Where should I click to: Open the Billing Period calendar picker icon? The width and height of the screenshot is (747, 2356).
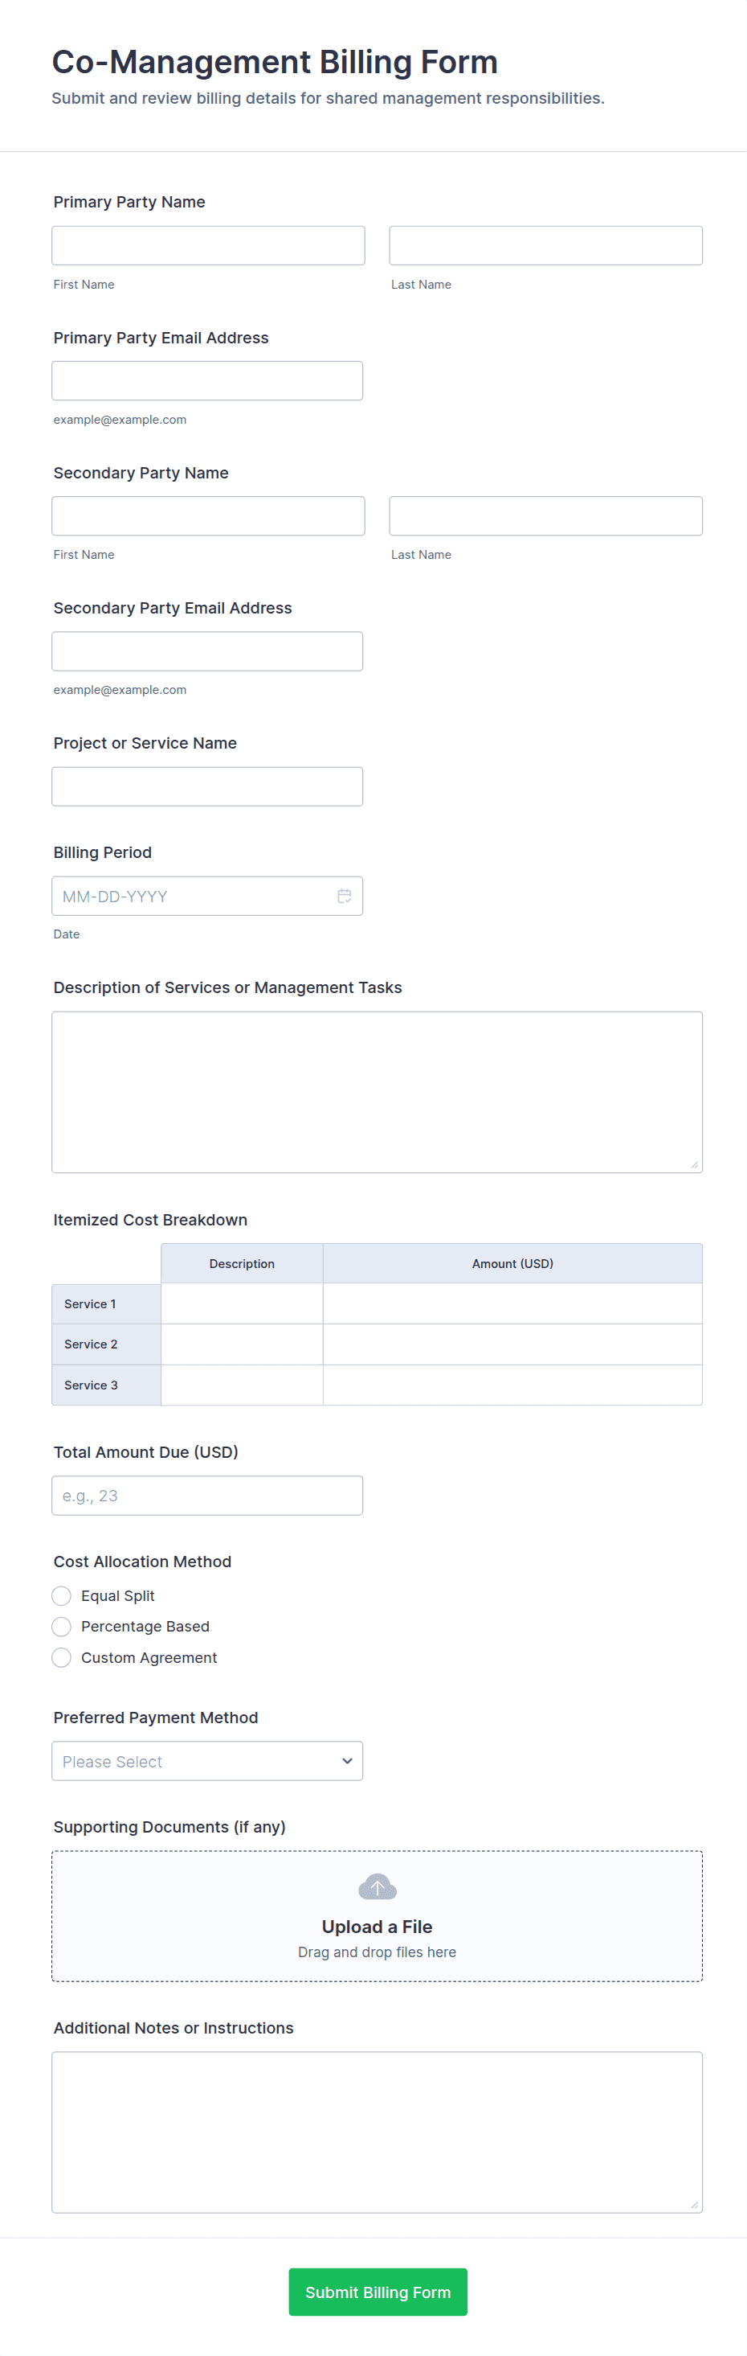click(345, 897)
